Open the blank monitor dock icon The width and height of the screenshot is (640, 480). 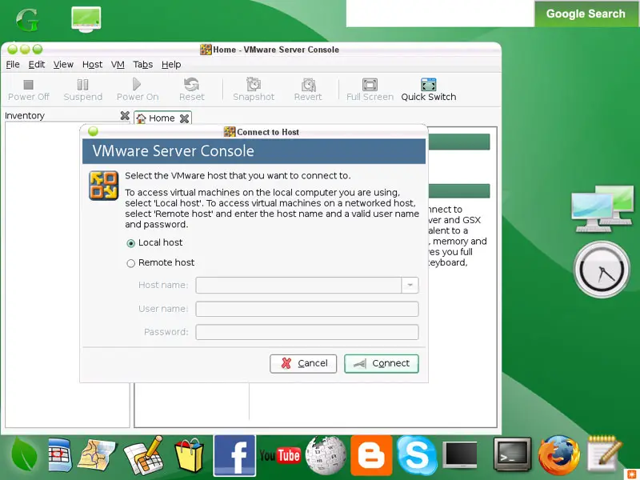point(460,454)
